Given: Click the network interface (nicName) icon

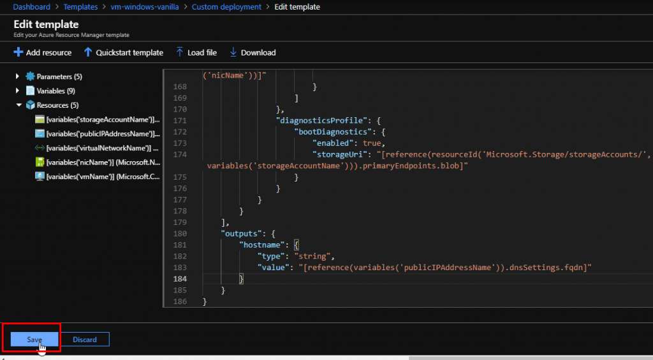Looking at the screenshot, I should click(40, 162).
